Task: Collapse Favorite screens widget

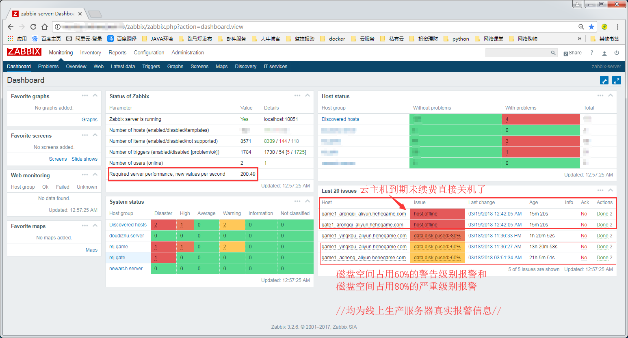Action: 95,135
